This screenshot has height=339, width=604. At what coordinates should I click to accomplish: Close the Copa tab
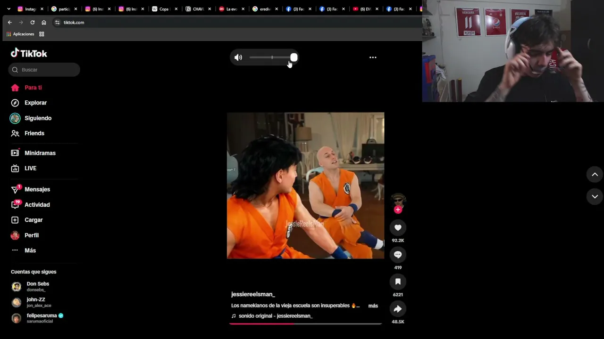point(176,9)
